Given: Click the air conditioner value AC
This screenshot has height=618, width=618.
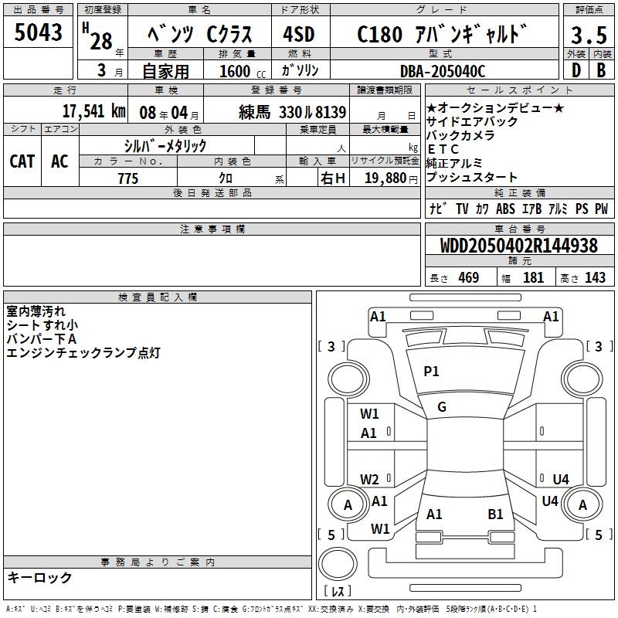Looking at the screenshot, I should click(59, 161).
